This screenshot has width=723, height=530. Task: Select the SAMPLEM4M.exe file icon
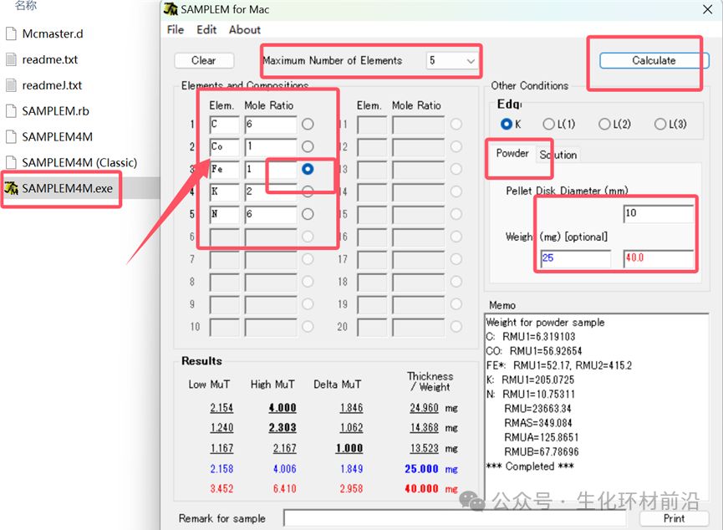pyautogui.click(x=11, y=188)
